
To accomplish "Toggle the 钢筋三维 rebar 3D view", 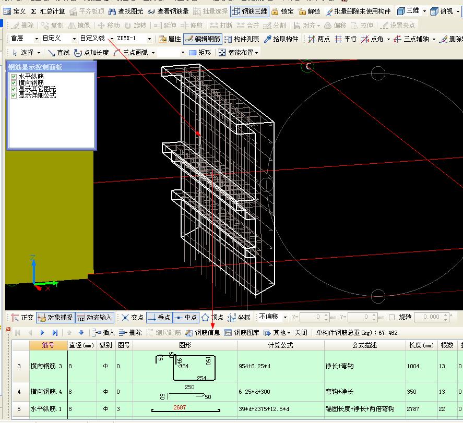I will (250, 11).
